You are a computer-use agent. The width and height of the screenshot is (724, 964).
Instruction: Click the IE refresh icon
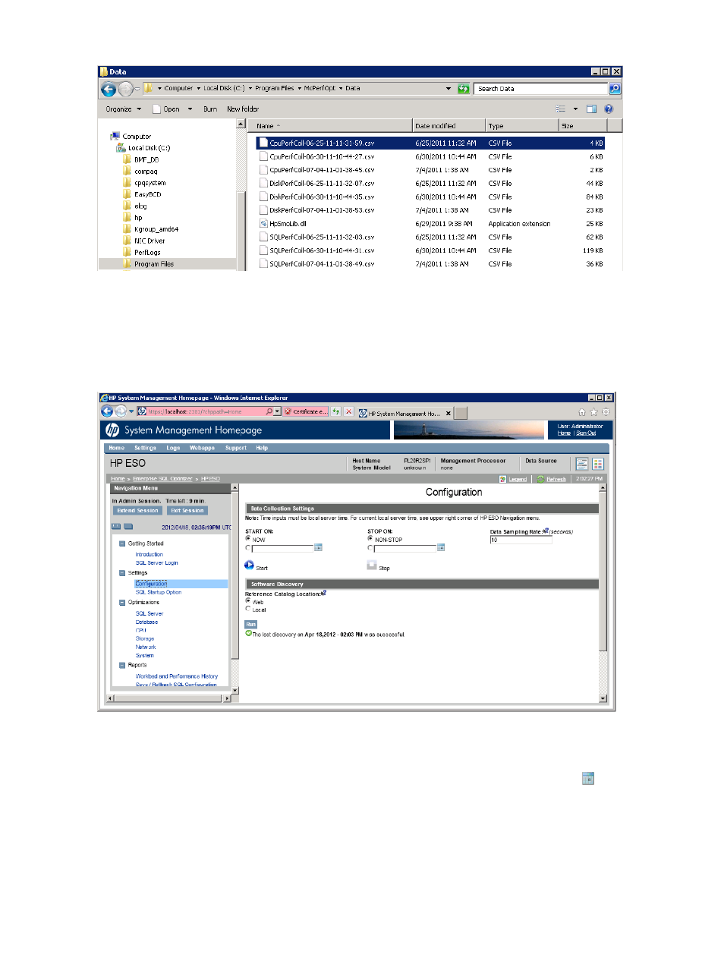335,411
